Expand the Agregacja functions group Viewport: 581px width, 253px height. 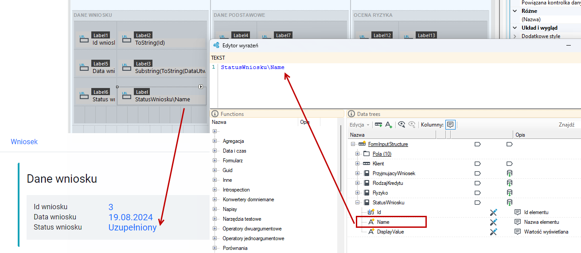(214, 141)
